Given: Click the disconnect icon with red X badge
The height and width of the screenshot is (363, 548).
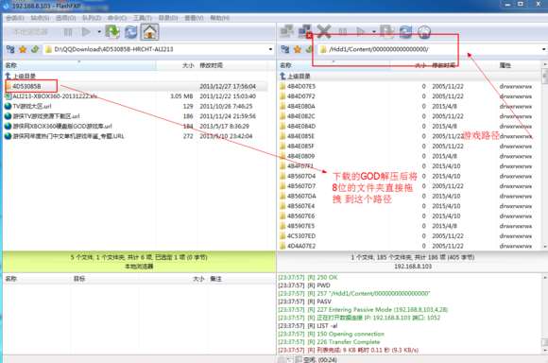Looking at the screenshot, I should tap(305, 31).
